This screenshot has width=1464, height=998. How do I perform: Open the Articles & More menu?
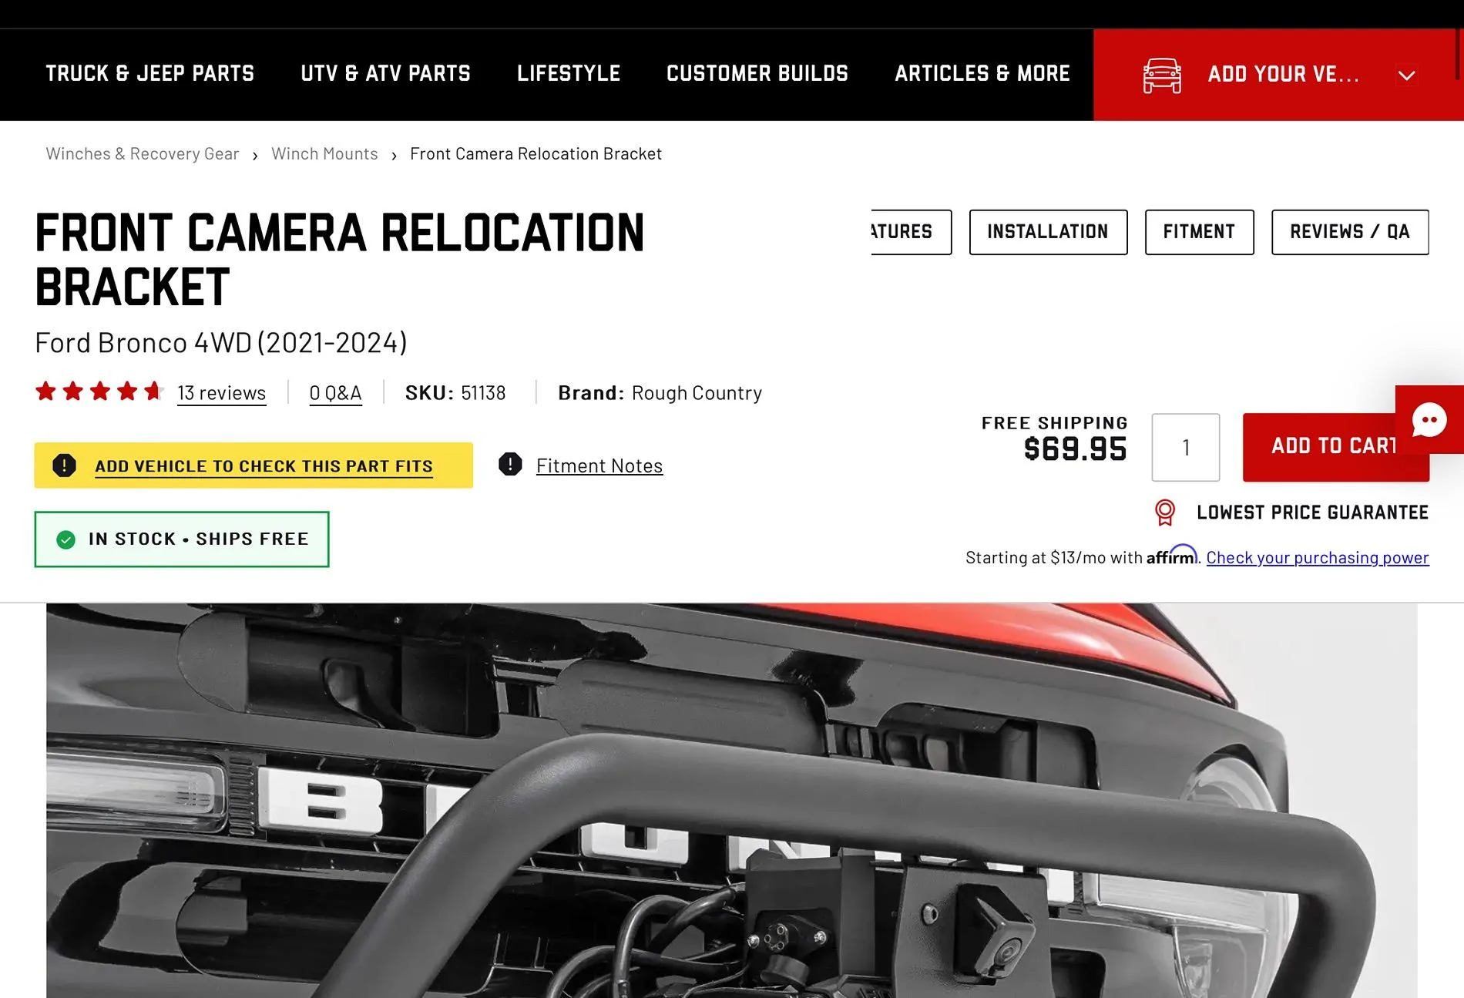[982, 74]
